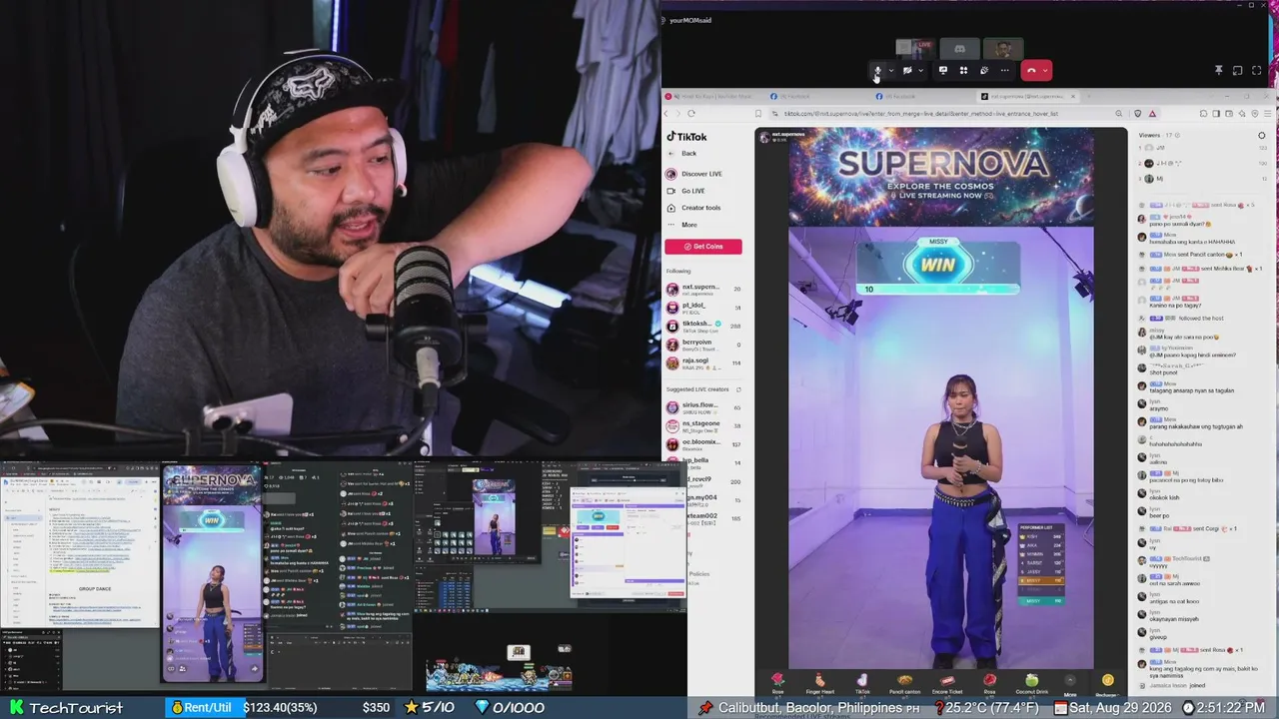
Task: Switch to the second Facebook browser tab
Action: point(922,96)
